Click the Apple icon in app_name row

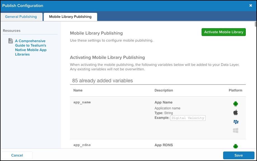235,112
